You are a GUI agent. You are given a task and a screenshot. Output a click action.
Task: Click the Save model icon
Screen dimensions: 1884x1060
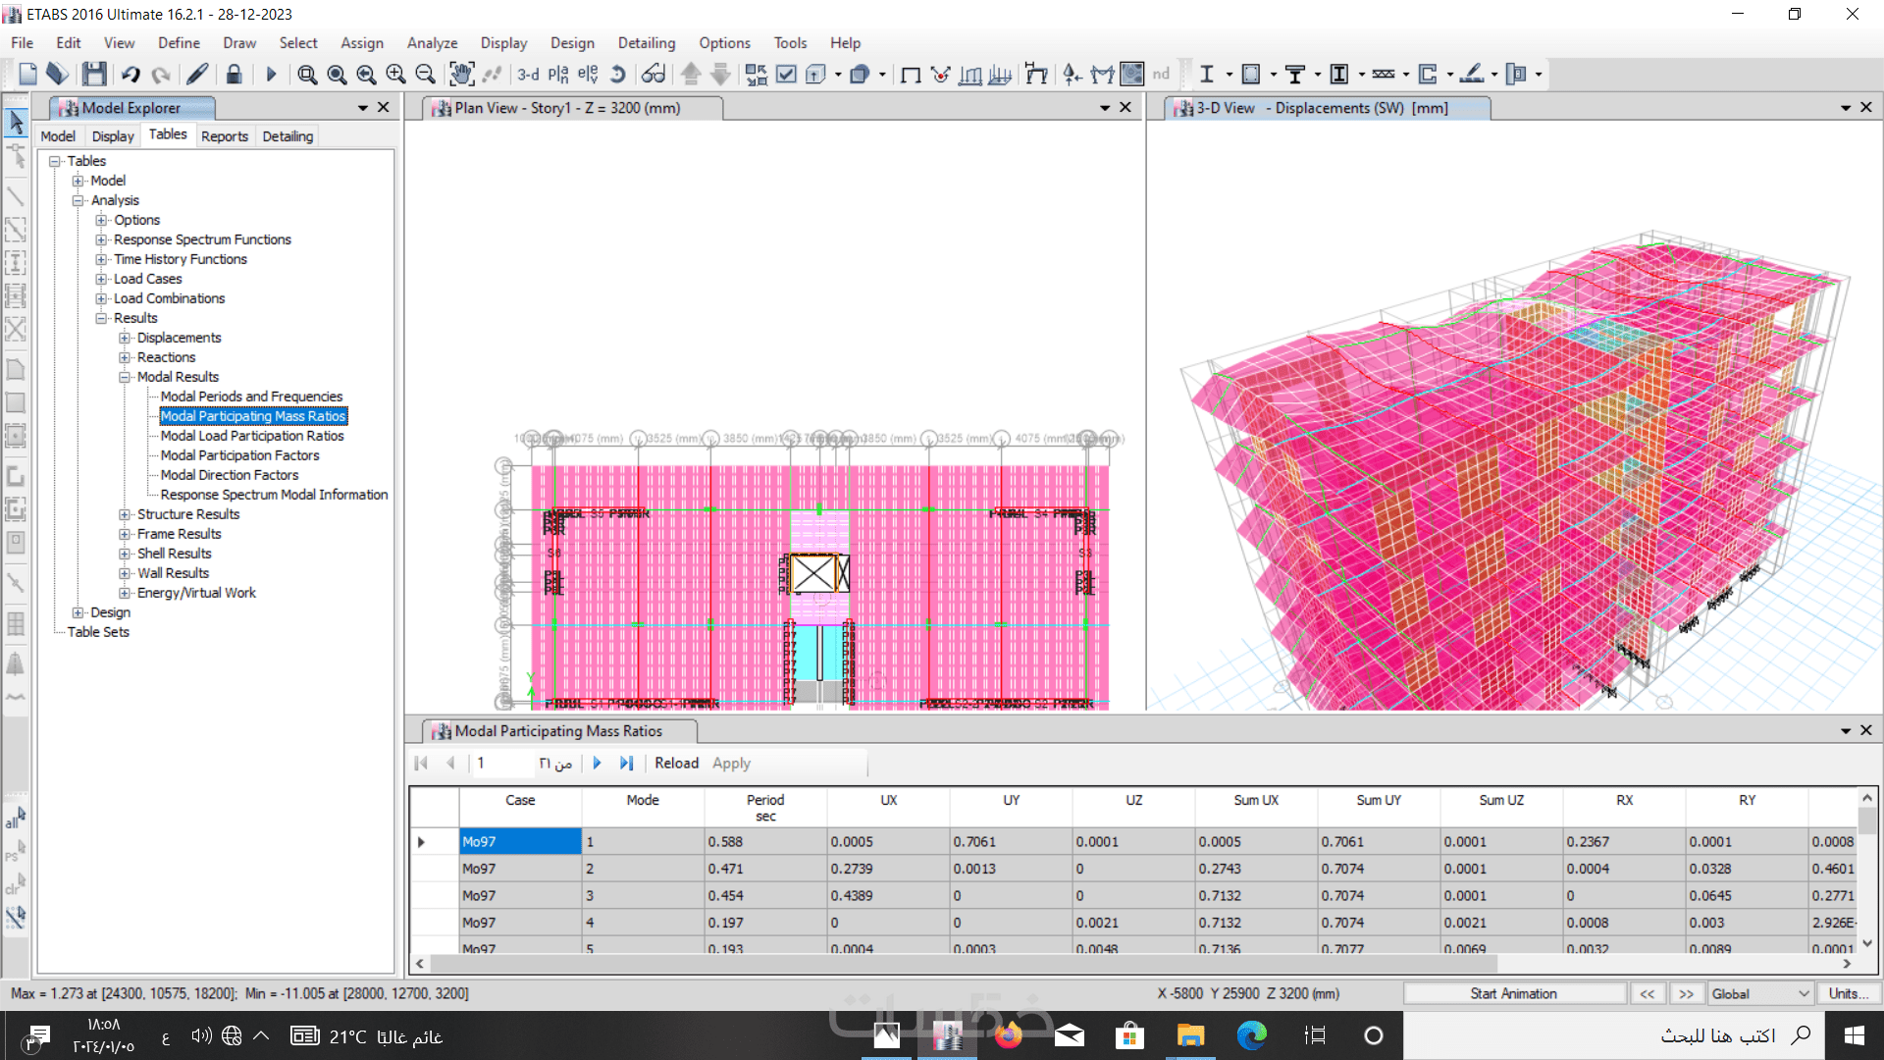pos(94,75)
